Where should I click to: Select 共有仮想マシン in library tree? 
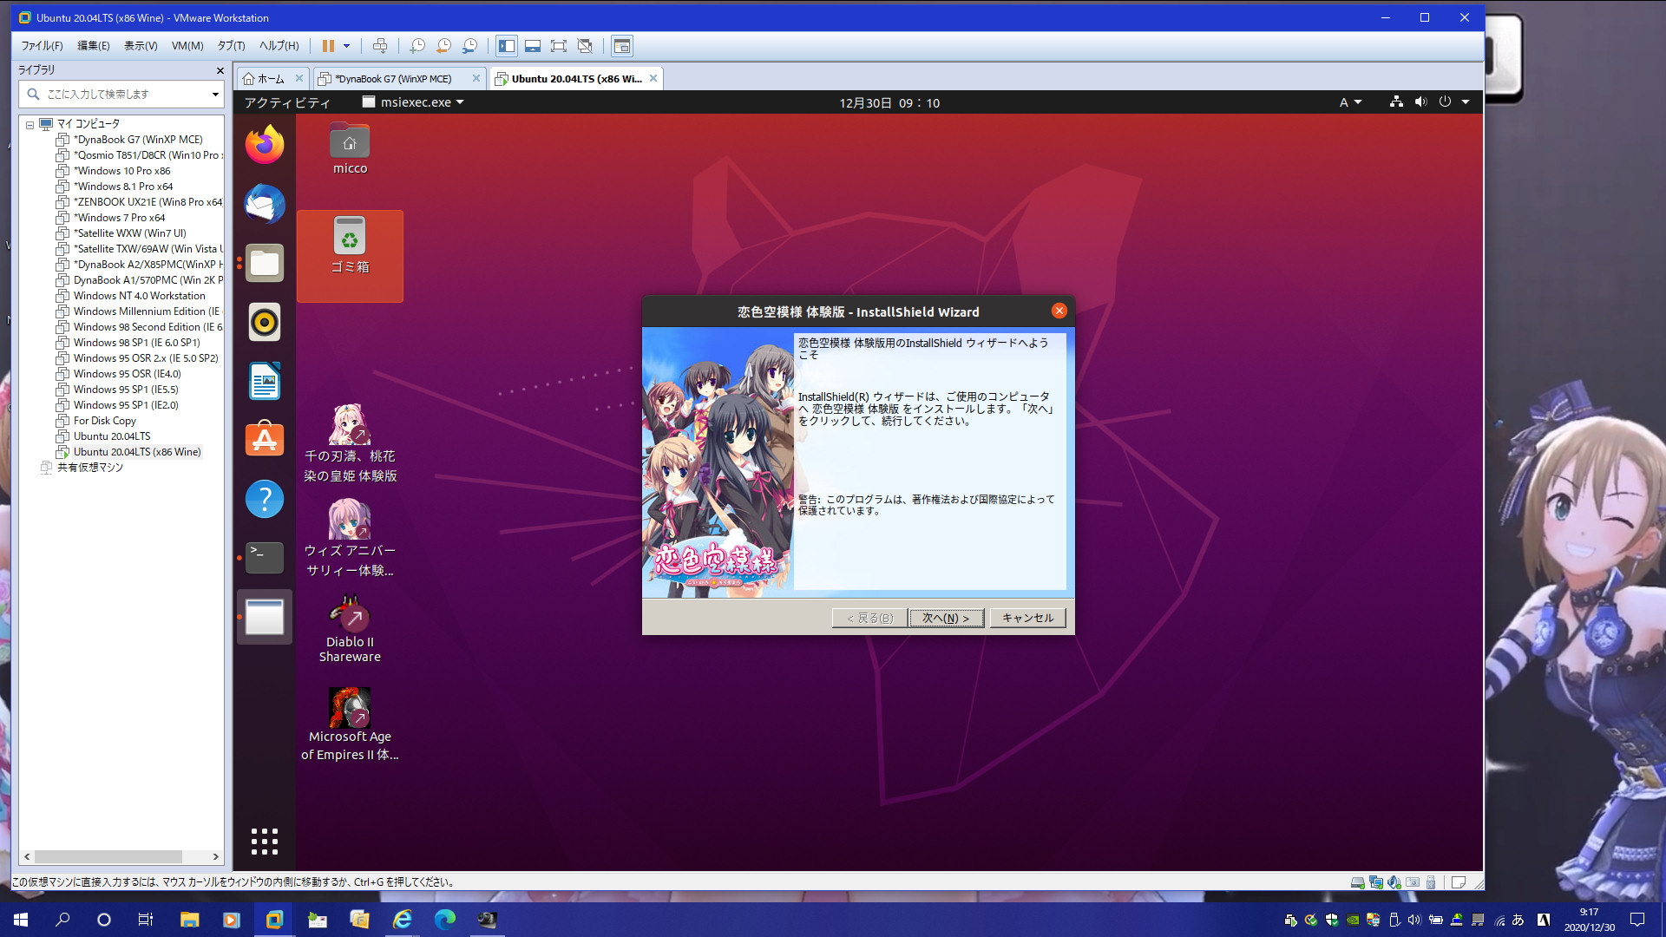[x=89, y=468]
